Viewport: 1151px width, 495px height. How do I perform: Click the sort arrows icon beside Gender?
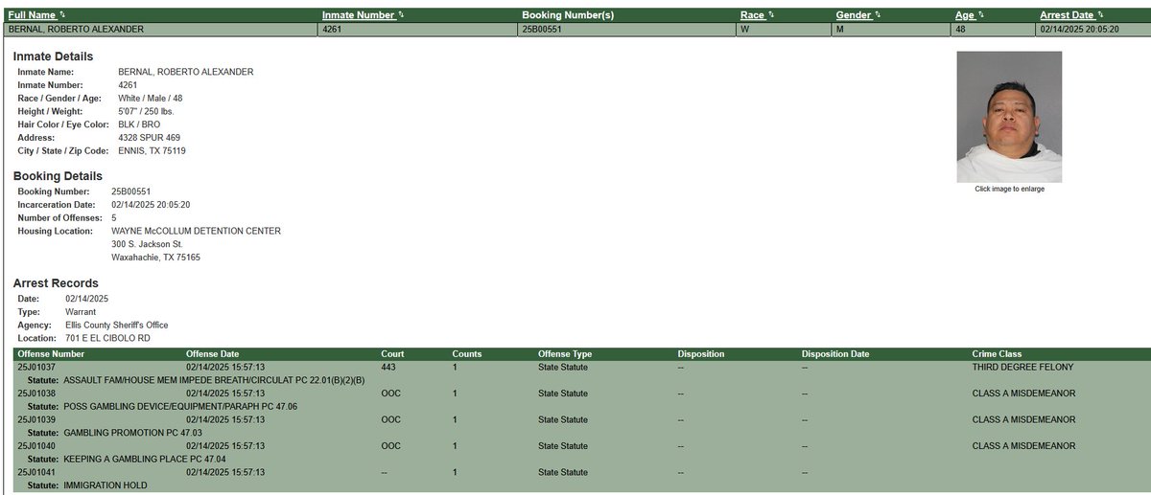(x=877, y=15)
